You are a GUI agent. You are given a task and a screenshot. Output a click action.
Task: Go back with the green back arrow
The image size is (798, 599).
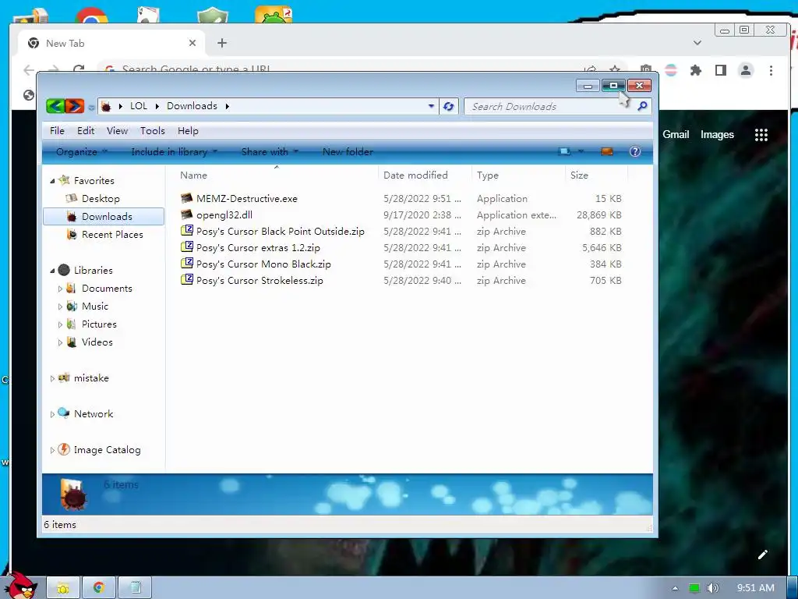click(55, 106)
